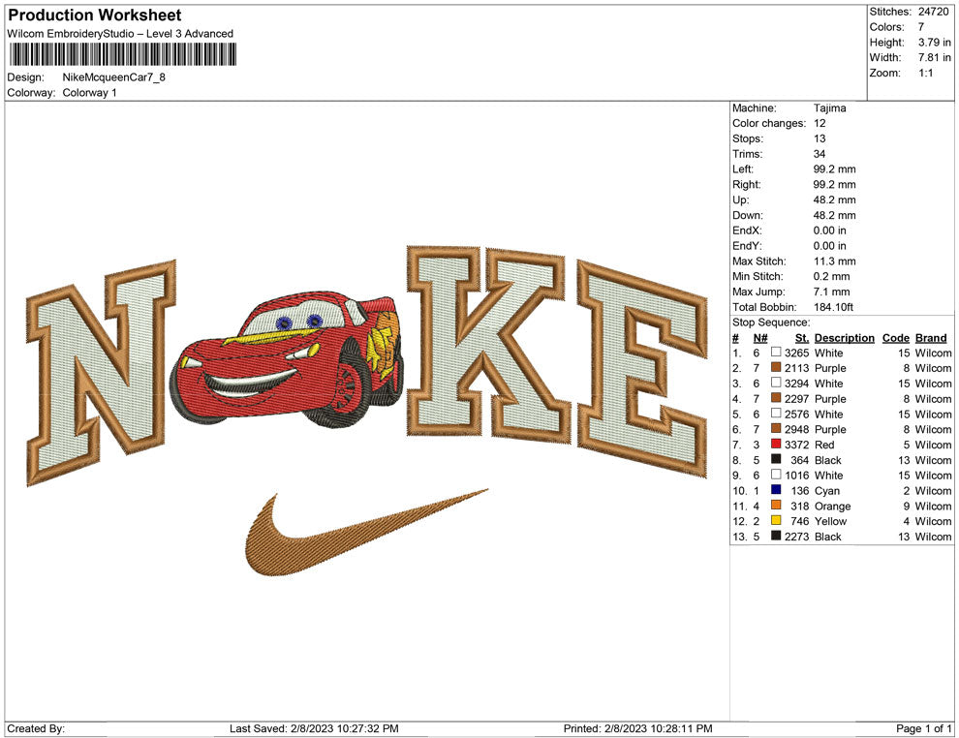Click the Description column header

(844, 338)
